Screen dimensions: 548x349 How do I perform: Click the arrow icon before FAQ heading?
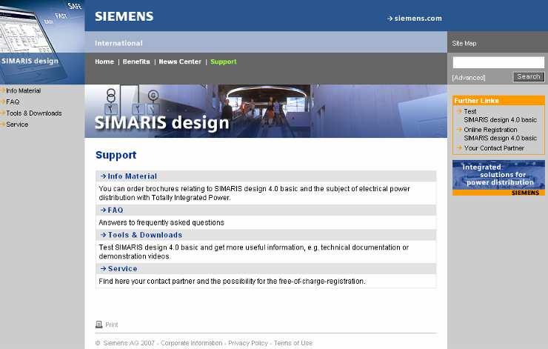tap(103, 210)
